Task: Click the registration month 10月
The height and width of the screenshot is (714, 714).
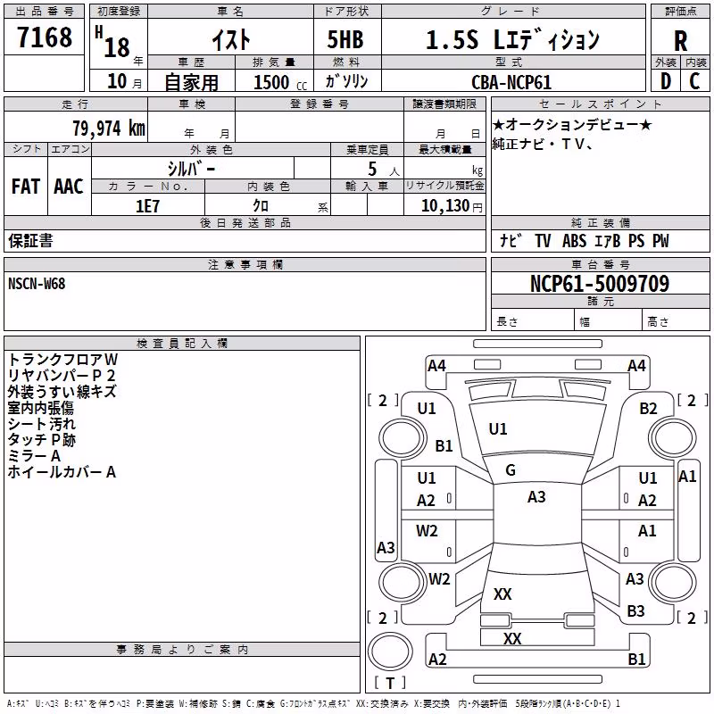Action: tap(124, 81)
